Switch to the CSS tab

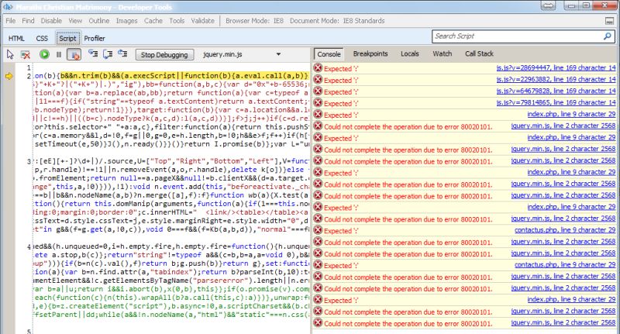[42, 38]
